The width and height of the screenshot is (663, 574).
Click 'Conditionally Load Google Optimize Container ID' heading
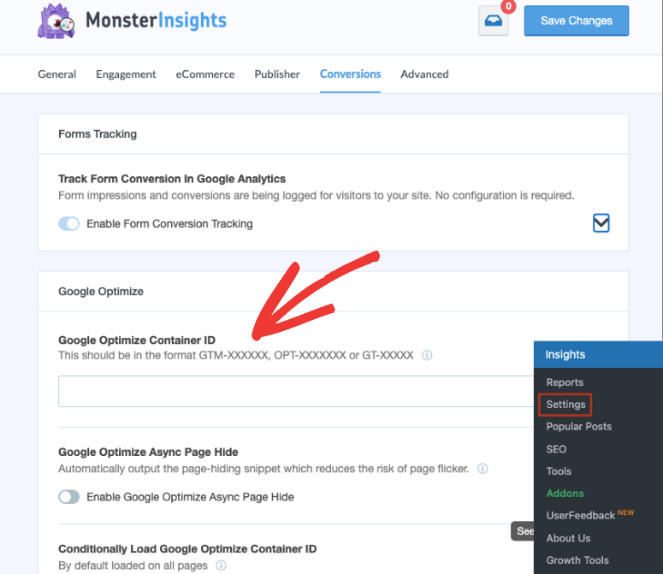(x=187, y=548)
